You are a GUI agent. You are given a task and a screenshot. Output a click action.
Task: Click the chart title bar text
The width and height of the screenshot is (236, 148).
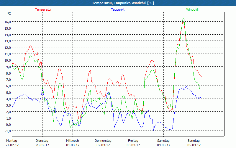click(118, 3)
